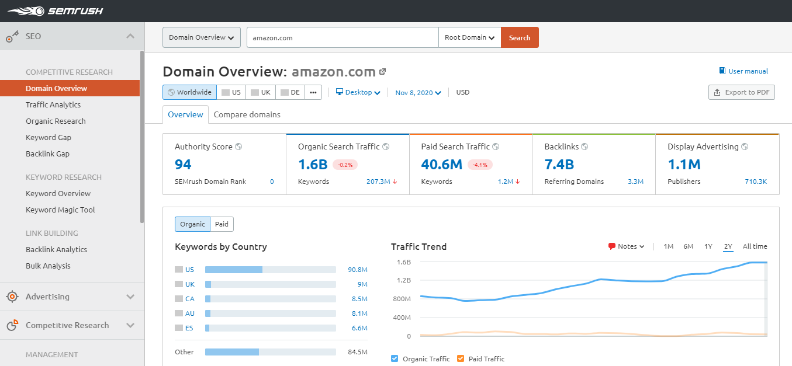Set traffic trend range to 1M
Screen dimensions: 792x366
(x=669, y=246)
